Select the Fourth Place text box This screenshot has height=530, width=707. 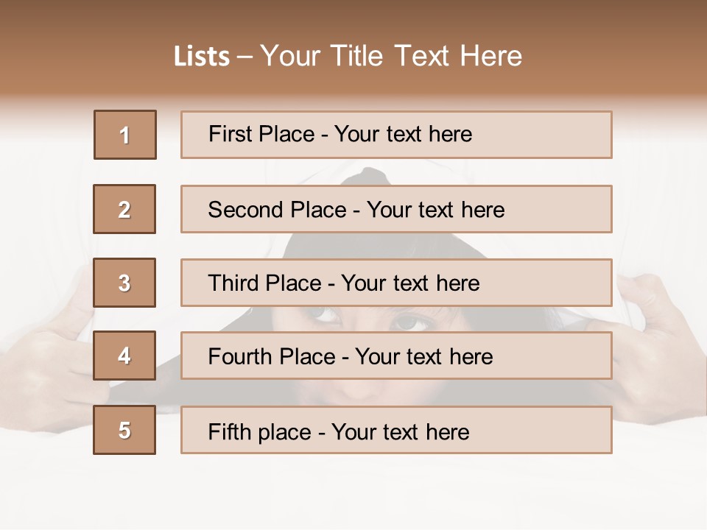[396, 356]
